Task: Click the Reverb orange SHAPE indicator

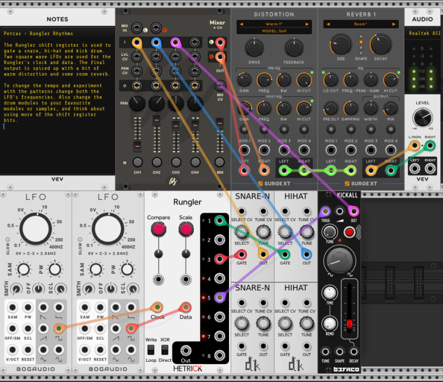Action: tap(361, 42)
